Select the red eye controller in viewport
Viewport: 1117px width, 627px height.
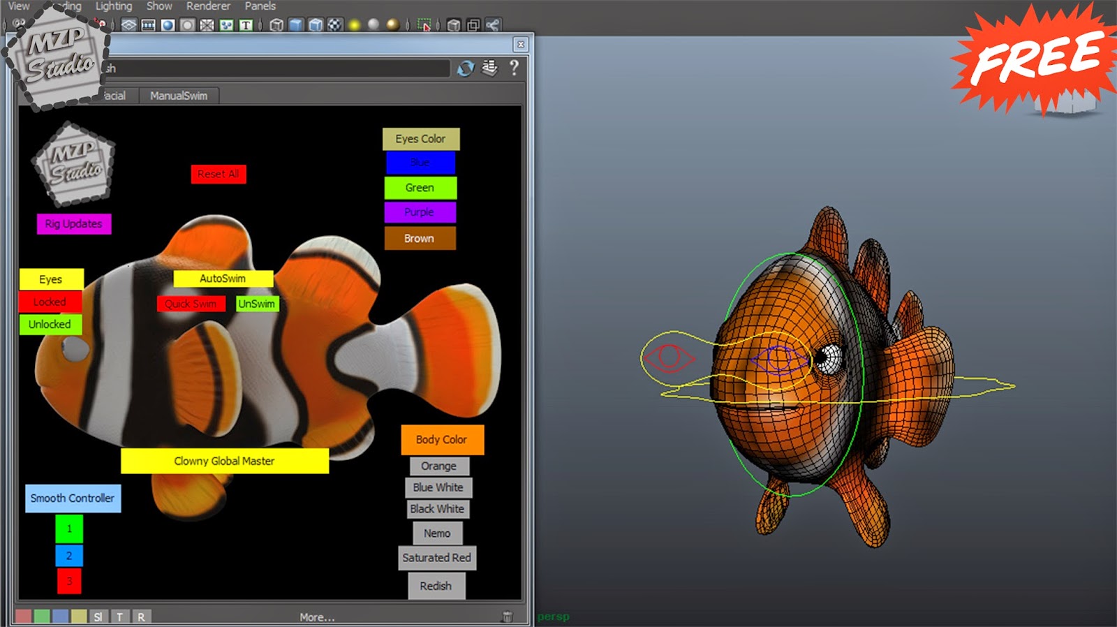tap(668, 357)
